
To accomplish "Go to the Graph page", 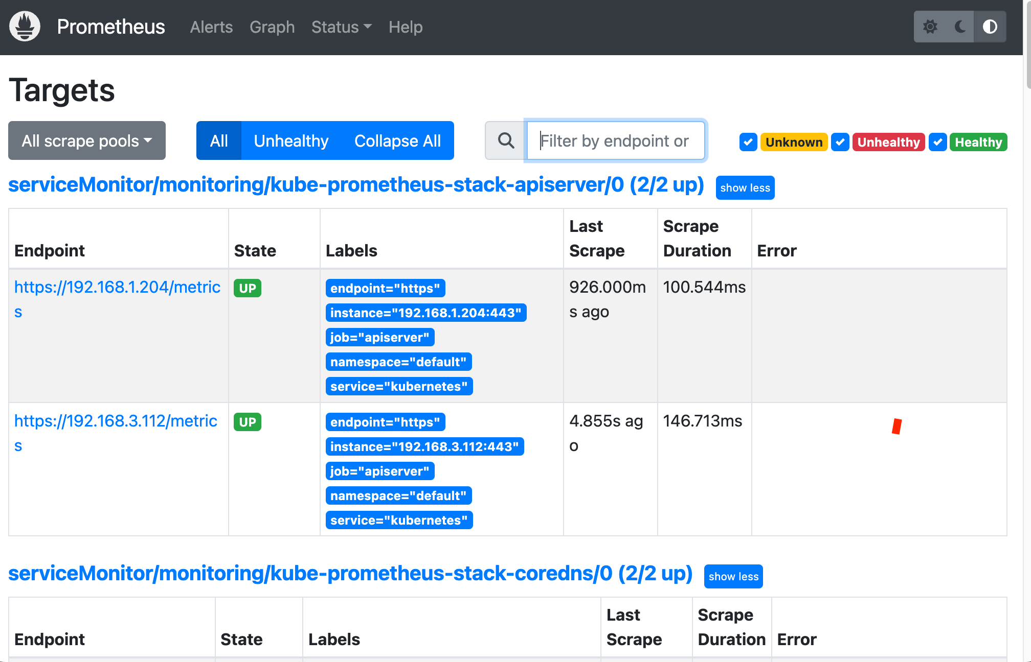I will coord(272,27).
